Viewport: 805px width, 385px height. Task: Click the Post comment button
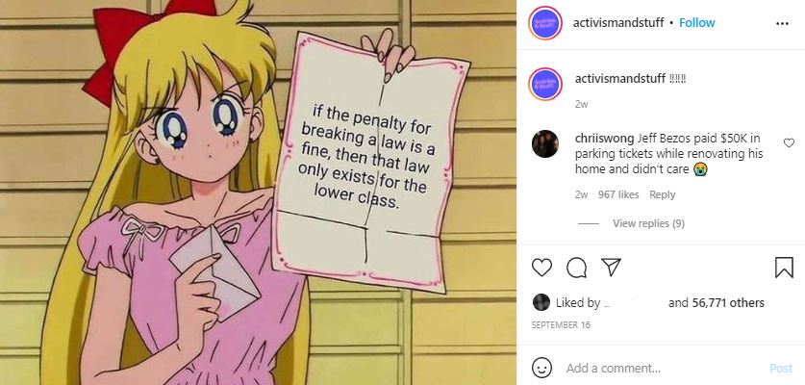click(x=781, y=368)
